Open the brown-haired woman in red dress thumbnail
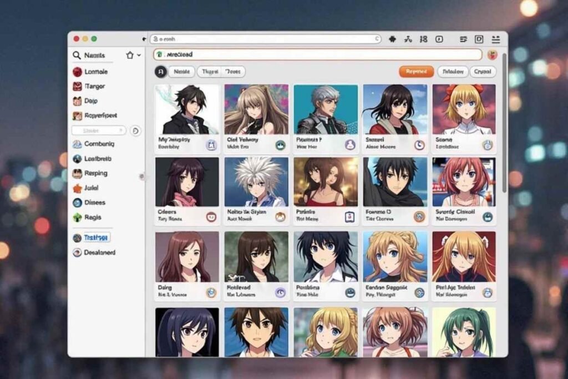 coord(326,182)
